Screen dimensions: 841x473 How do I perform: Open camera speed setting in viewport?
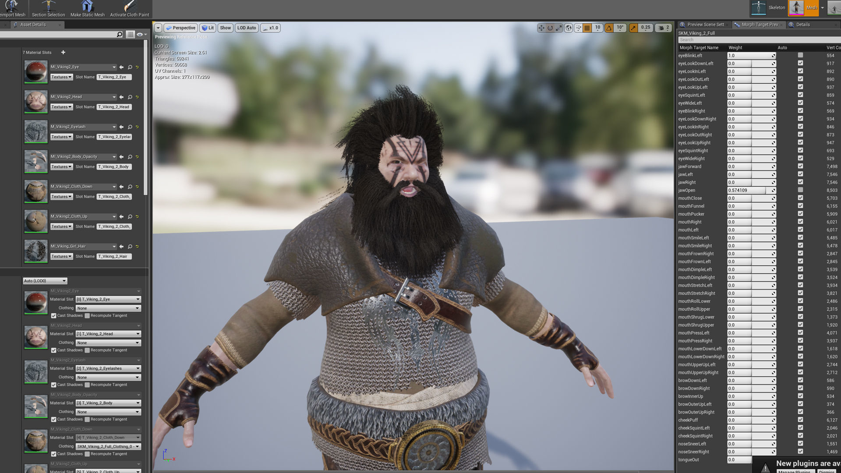point(664,28)
